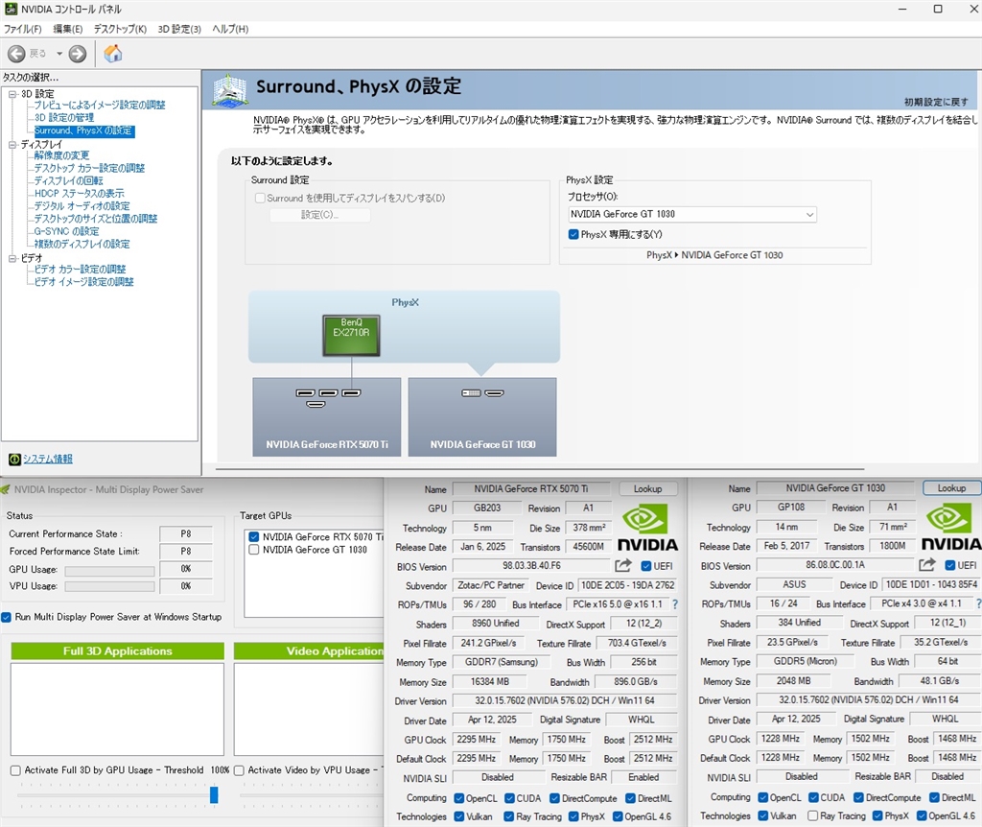Screen dimensions: 982x827
Task: Click the Full 3D Applications header
Action: tap(117, 650)
